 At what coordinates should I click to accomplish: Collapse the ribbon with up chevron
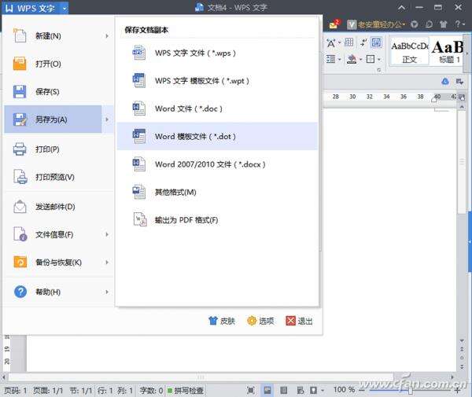(x=401, y=8)
